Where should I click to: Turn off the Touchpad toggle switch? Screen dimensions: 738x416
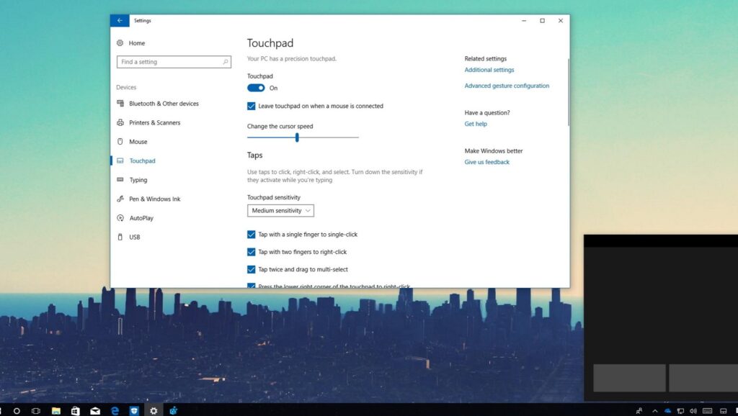(x=256, y=88)
